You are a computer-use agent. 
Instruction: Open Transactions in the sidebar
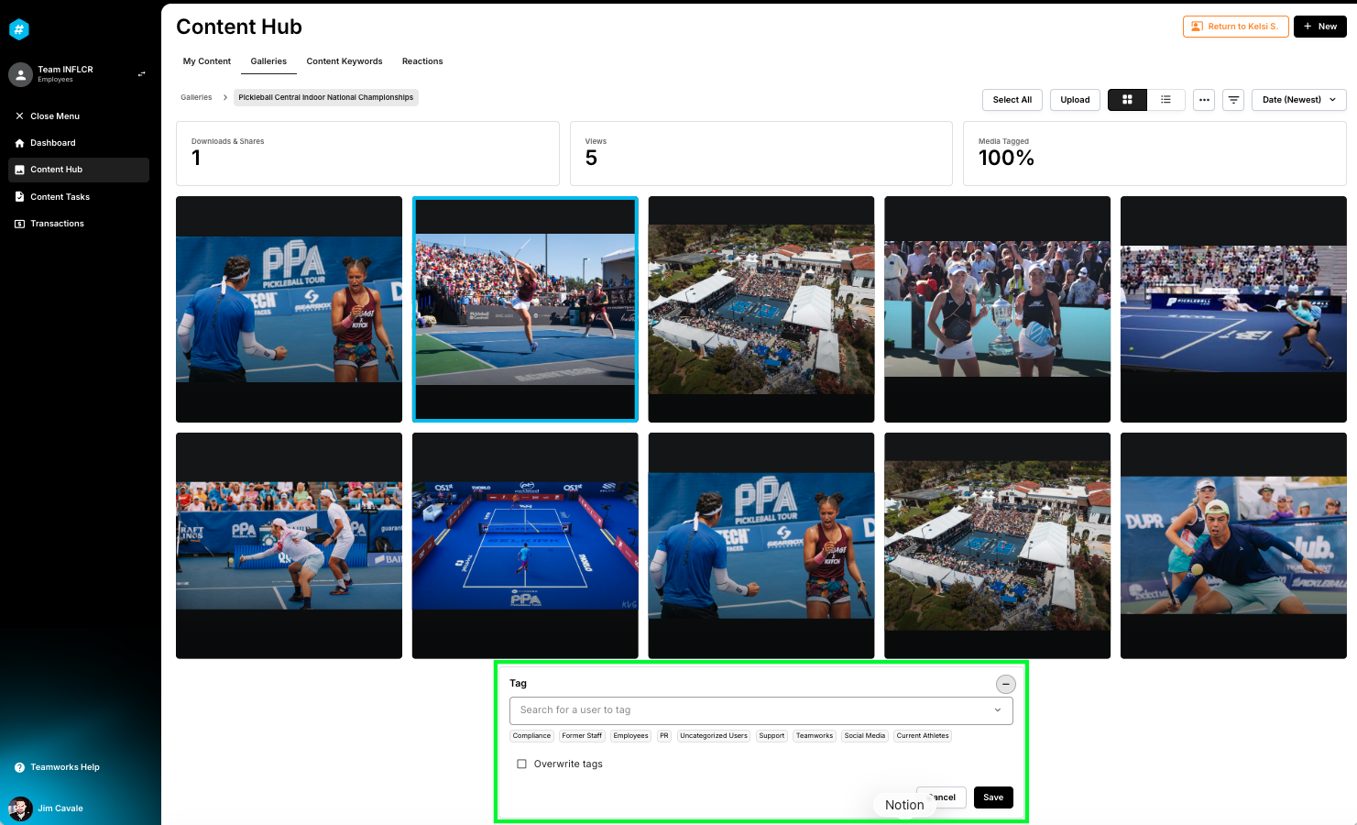[79, 224]
